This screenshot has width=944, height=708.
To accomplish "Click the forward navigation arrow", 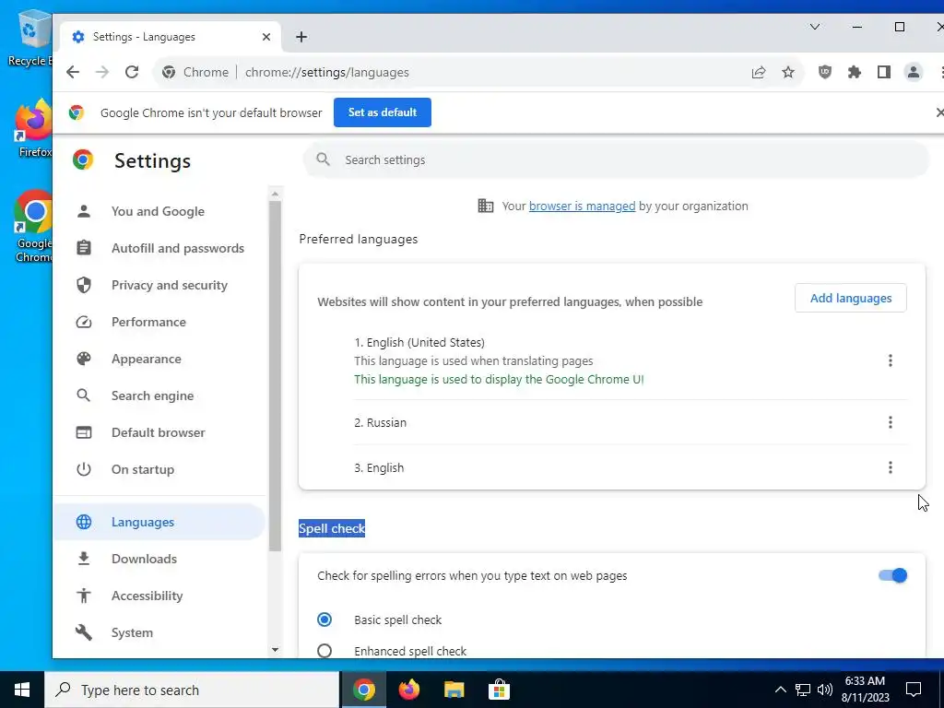I will [x=102, y=72].
